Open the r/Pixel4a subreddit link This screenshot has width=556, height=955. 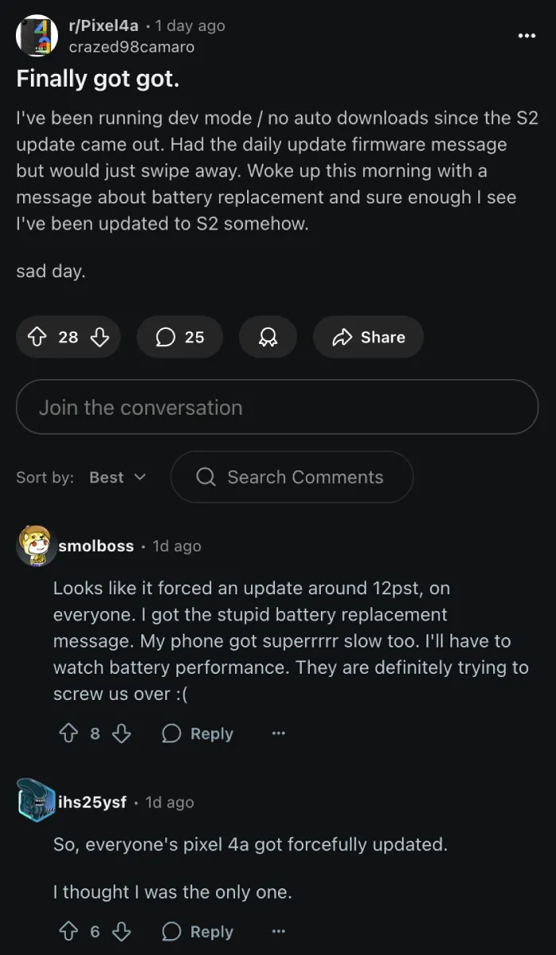(103, 26)
